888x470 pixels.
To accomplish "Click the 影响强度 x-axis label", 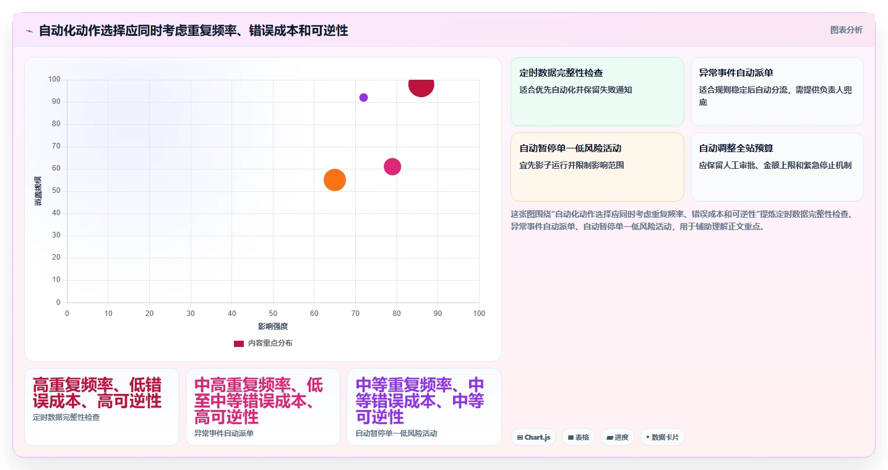I will (273, 326).
